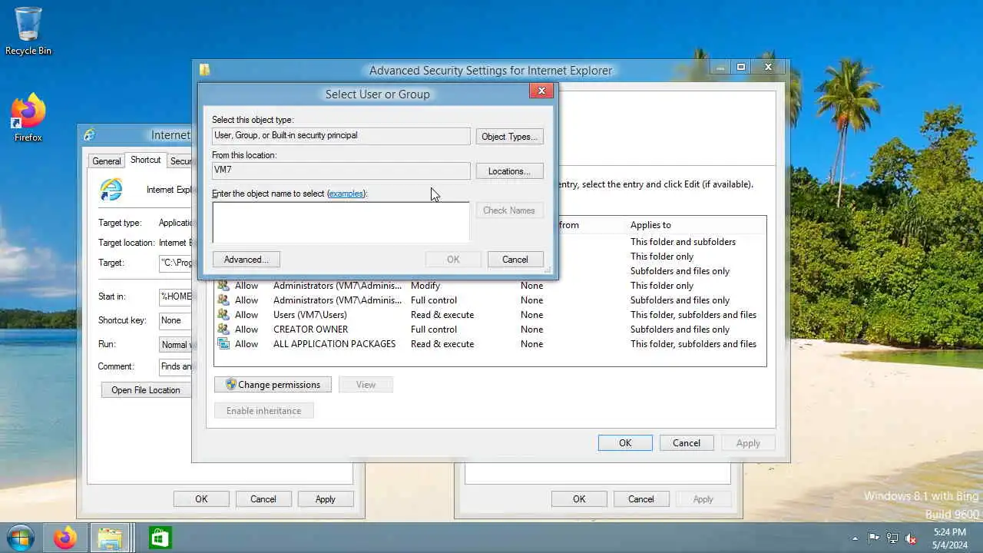The height and width of the screenshot is (553, 983).
Task: Select the Firefox desktop shortcut icon
Action: coord(28,118)
